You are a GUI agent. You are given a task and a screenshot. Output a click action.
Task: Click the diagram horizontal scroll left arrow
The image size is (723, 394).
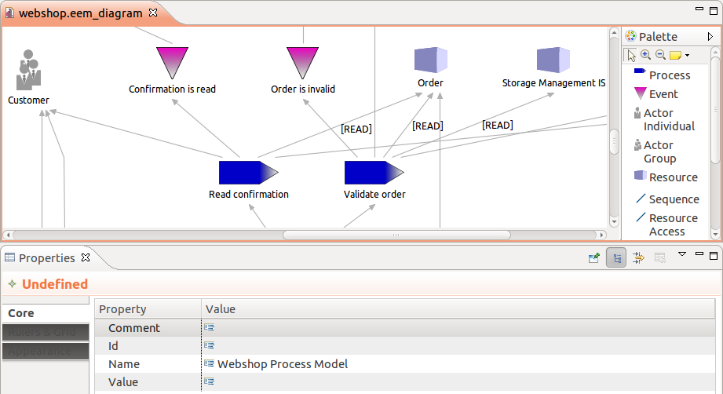click(8, 235)
